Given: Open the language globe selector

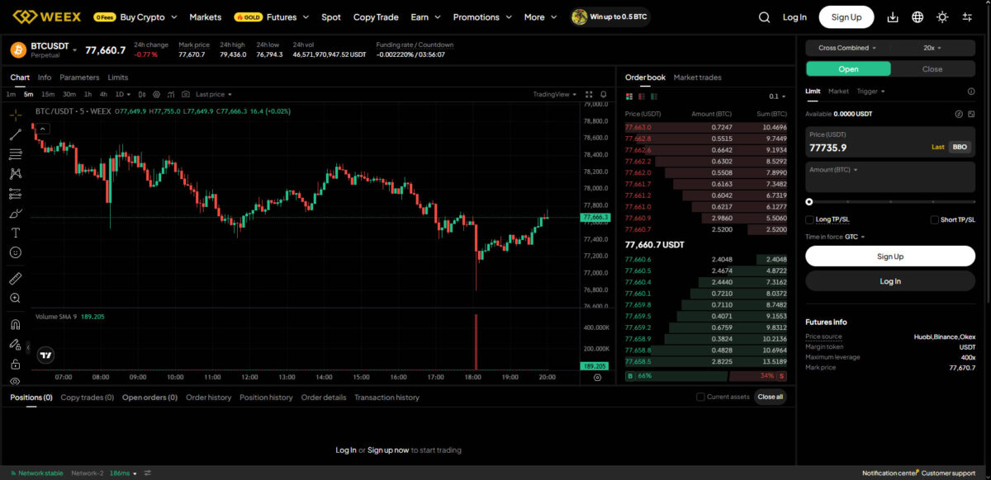Looking at the screenshot, I should pyautogui.click(x=918, y=16).
